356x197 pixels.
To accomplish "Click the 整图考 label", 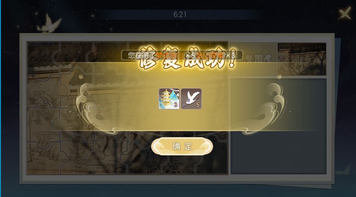I will pyautogui.click(x=258, y=59).
